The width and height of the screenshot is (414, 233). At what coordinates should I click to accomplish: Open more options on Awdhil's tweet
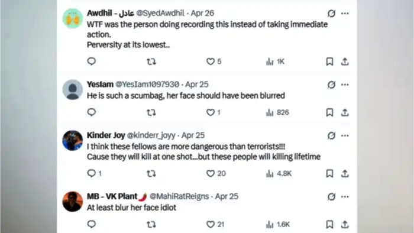coord(345,13)
